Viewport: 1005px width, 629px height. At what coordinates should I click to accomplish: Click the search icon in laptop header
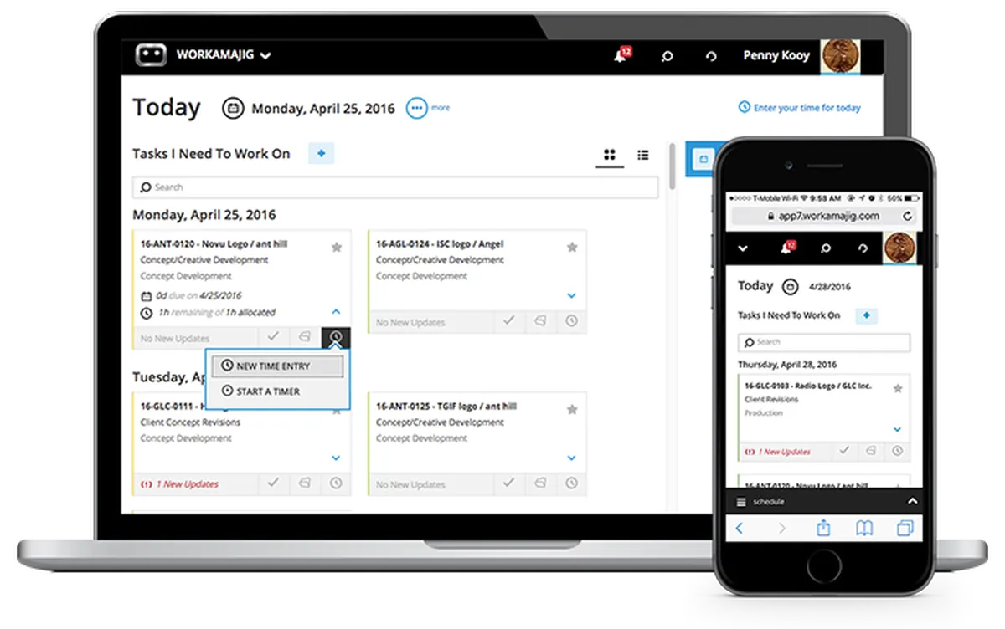pyautogui.click(x=667, y=56)
